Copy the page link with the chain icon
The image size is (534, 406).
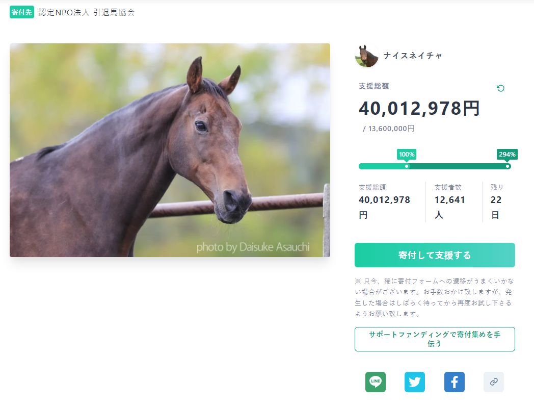(x=494, y=382)
